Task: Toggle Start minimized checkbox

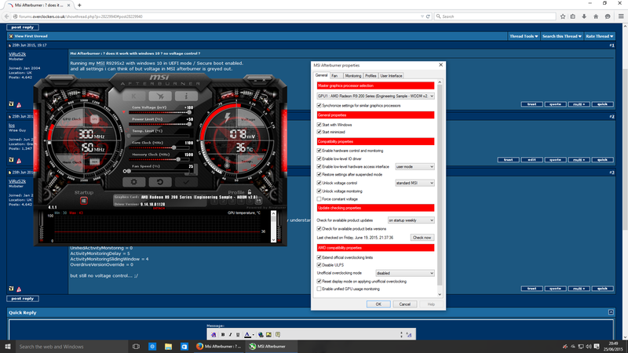Action: pos(319,132)
